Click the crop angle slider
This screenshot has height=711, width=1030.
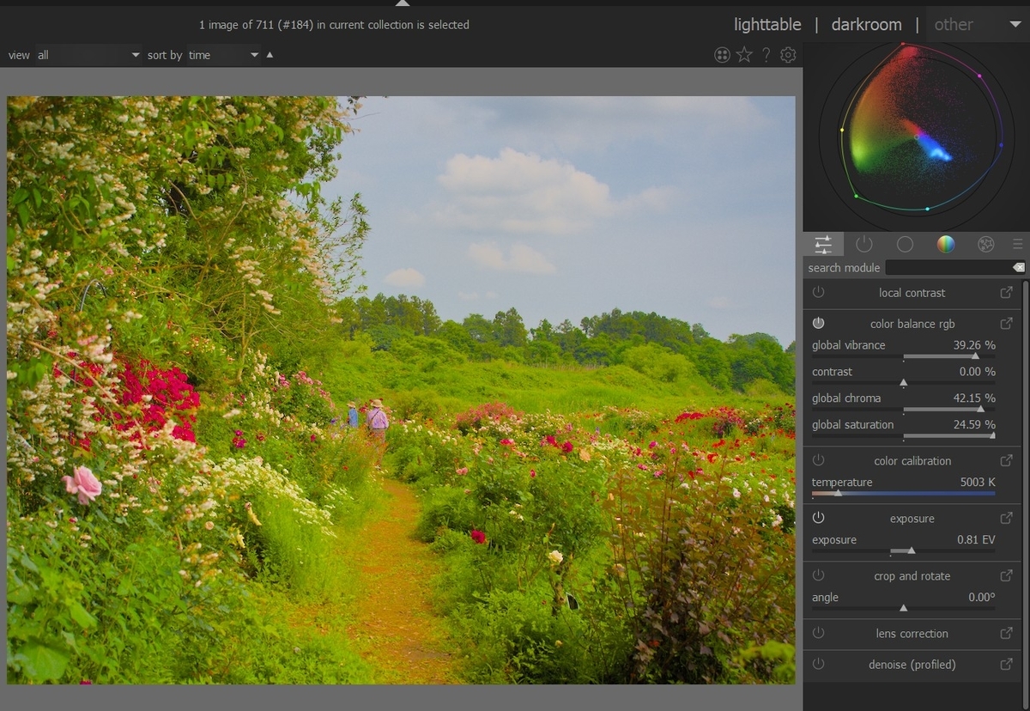[x=904, y=609]
